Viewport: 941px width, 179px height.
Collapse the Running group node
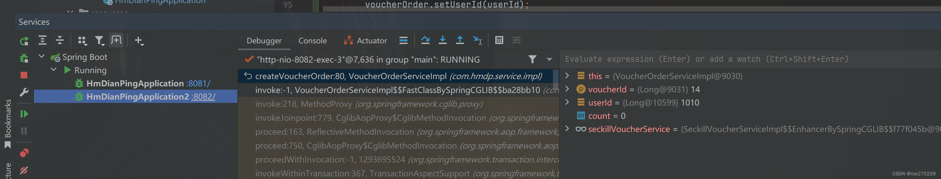(53, 69)
